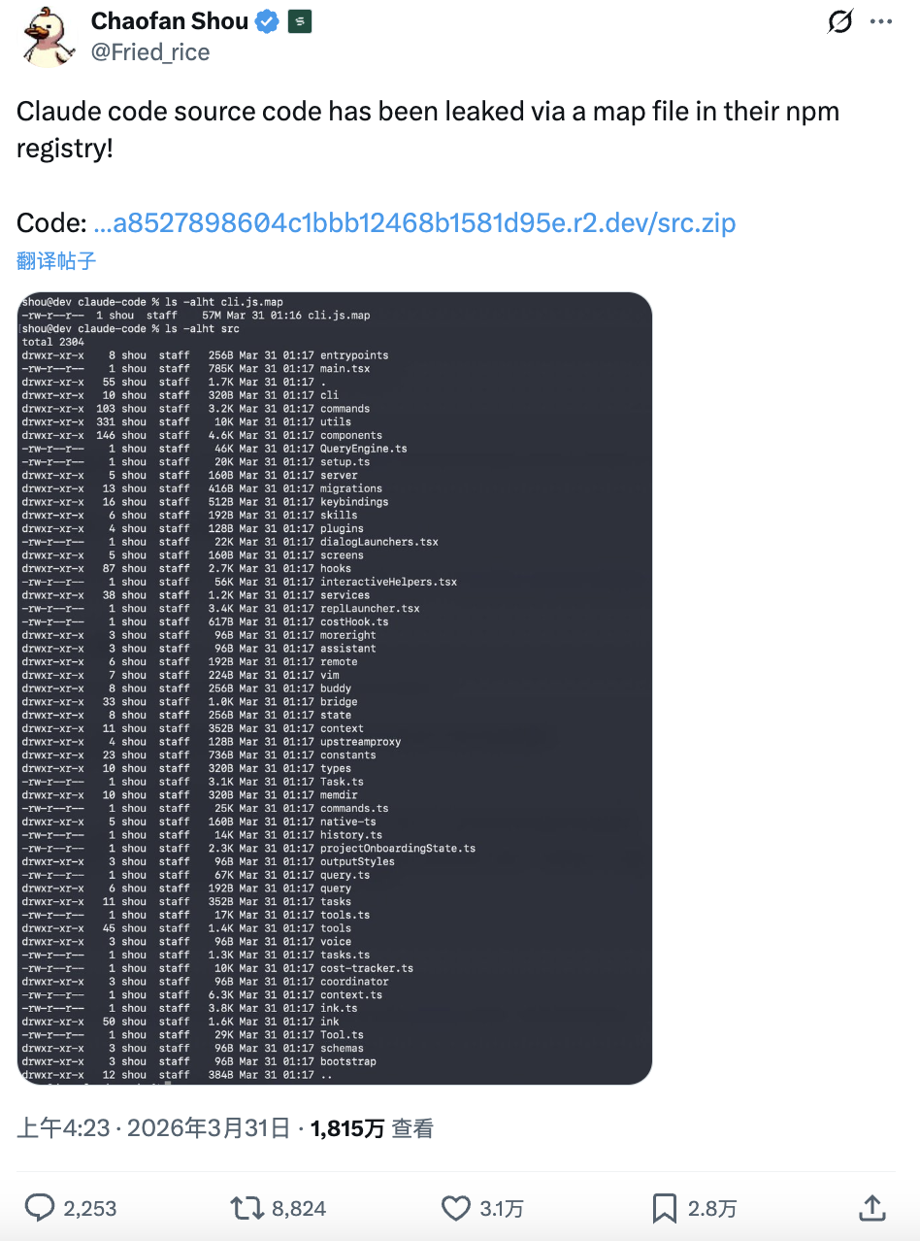Image resolution: width=920 pixels, height=1241 pixels.
Task: Click the share icon below the post
Action: (x=872, y=1208)
